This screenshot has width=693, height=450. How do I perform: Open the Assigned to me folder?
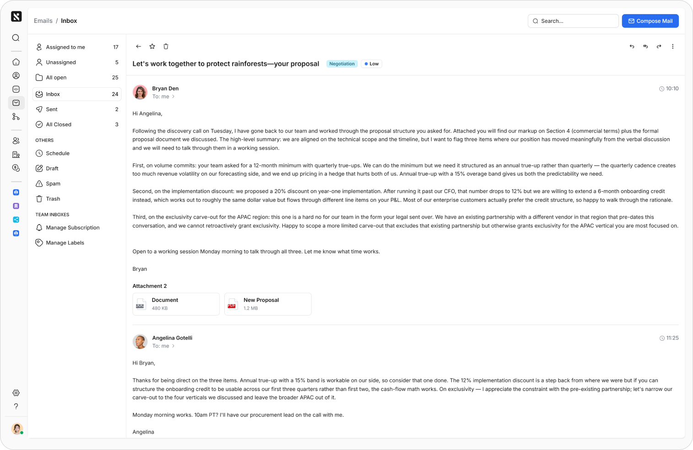(77, 47)
